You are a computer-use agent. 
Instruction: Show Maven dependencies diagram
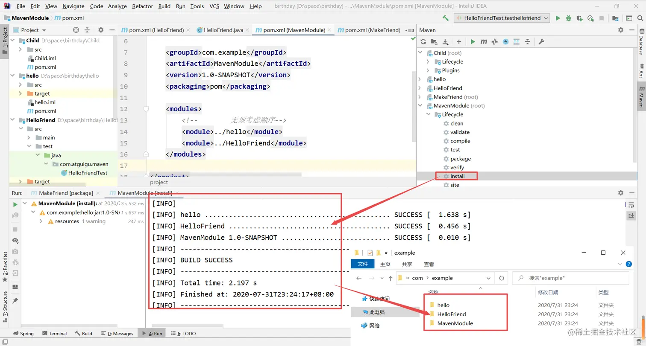click(x=517, y=42)
